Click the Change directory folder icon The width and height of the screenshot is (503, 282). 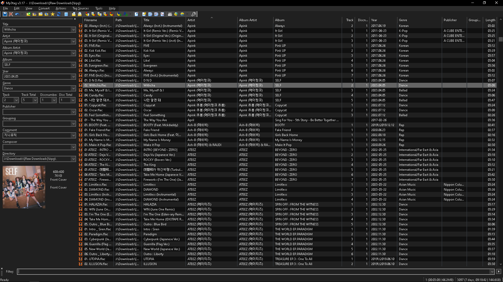[x=28, y=14]
